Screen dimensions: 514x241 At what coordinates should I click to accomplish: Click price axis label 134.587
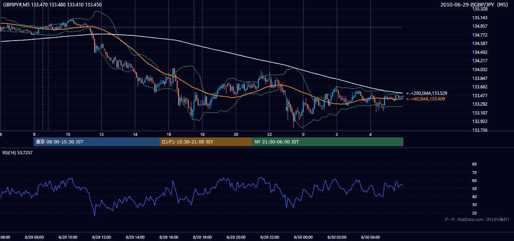(480, 43)
